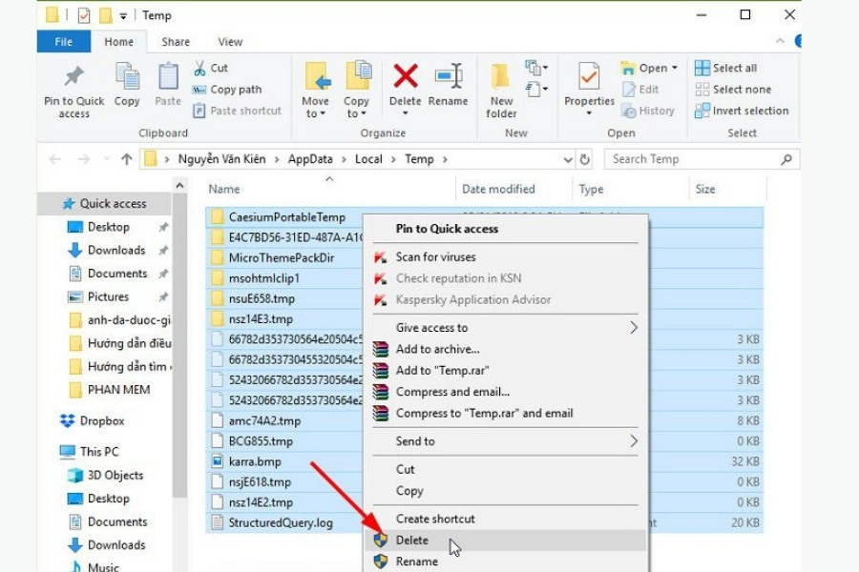Click Select all in ribbon
Screen dimensions: 859x572
coord(734,68)
